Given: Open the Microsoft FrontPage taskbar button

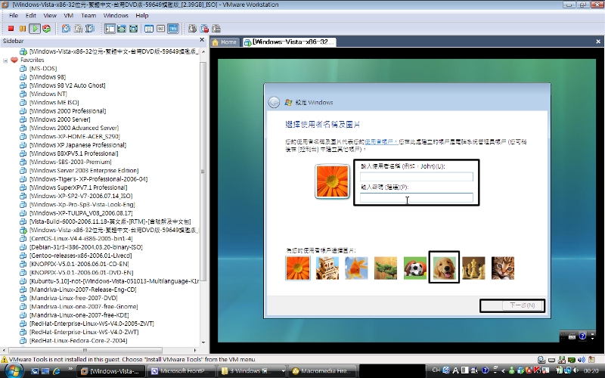Looking at the screenshot, I should point(181,371).
